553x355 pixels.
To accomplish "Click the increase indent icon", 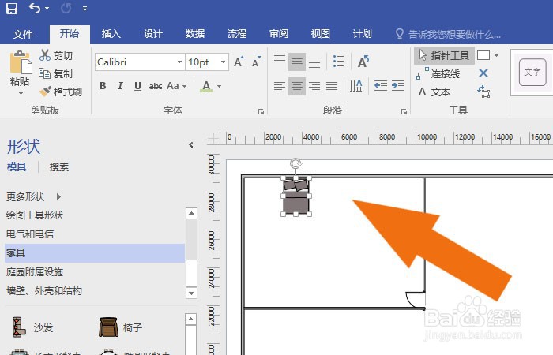I will coord(398,86).
